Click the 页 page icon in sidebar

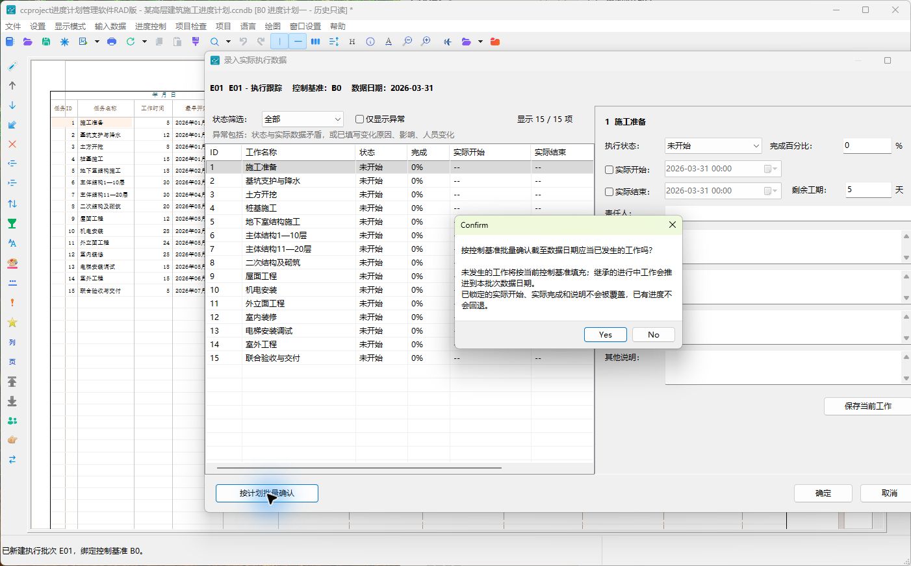click(x=12, y=362)
